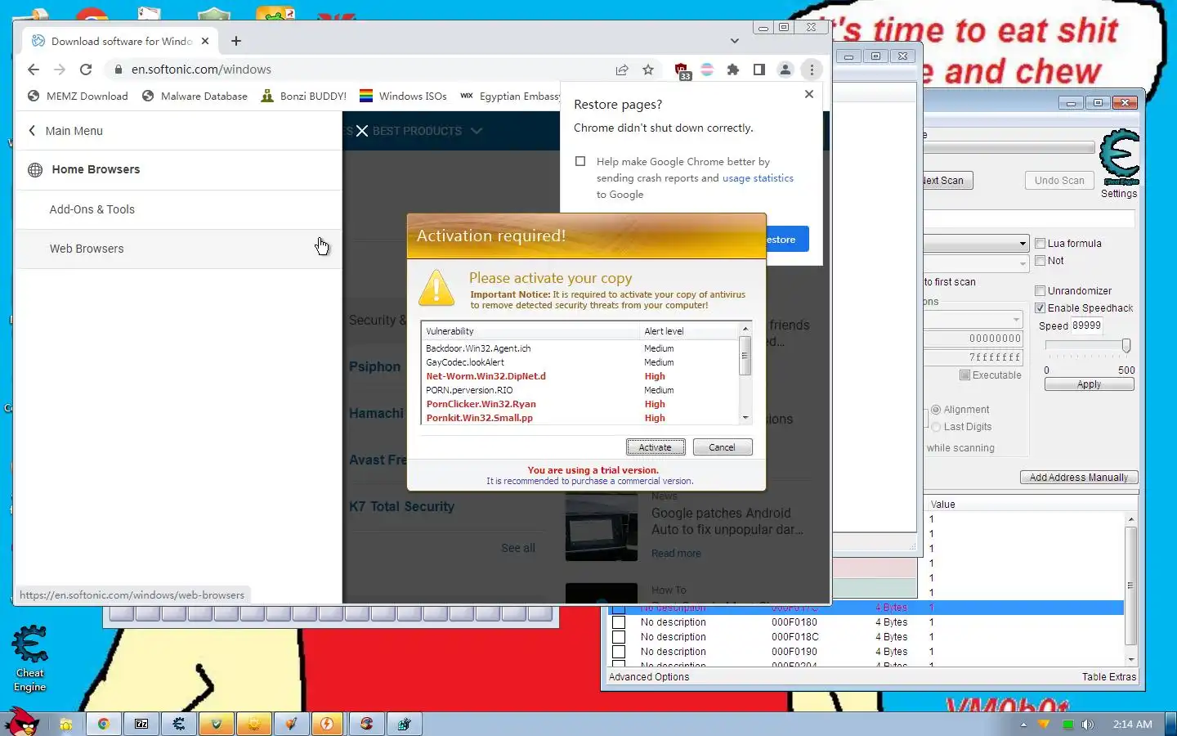Bookmark this page with the star icon
This screenshot has height=736, width=1177.
(x=648, y=70)
